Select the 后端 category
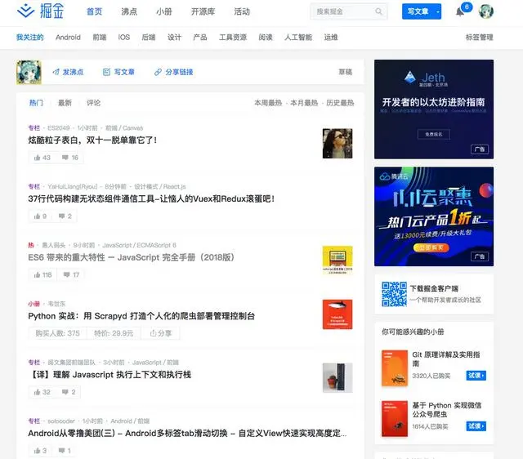523x459 pixels. click(x=149, y=38)
